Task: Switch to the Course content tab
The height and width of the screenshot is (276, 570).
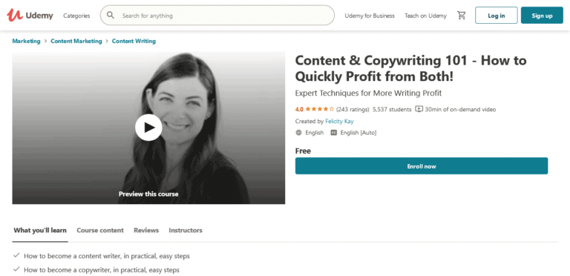Action: (100, 230)
